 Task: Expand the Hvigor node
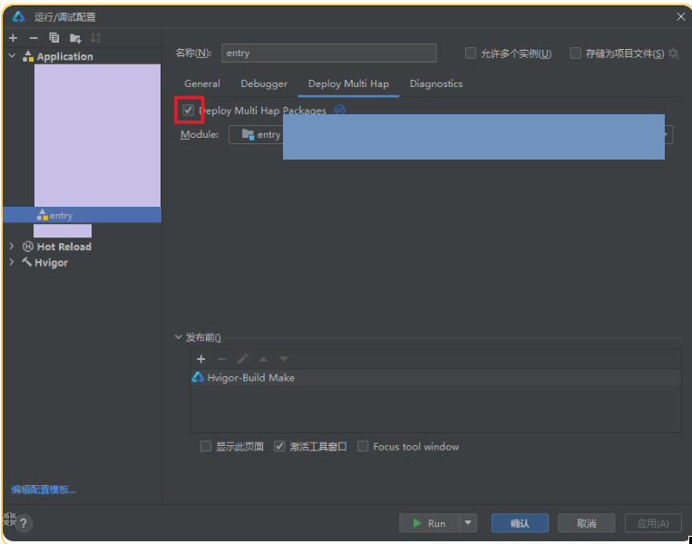(12, 262)
